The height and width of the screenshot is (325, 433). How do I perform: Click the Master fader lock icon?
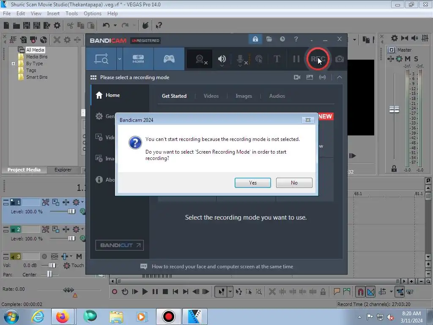(394, 168)
